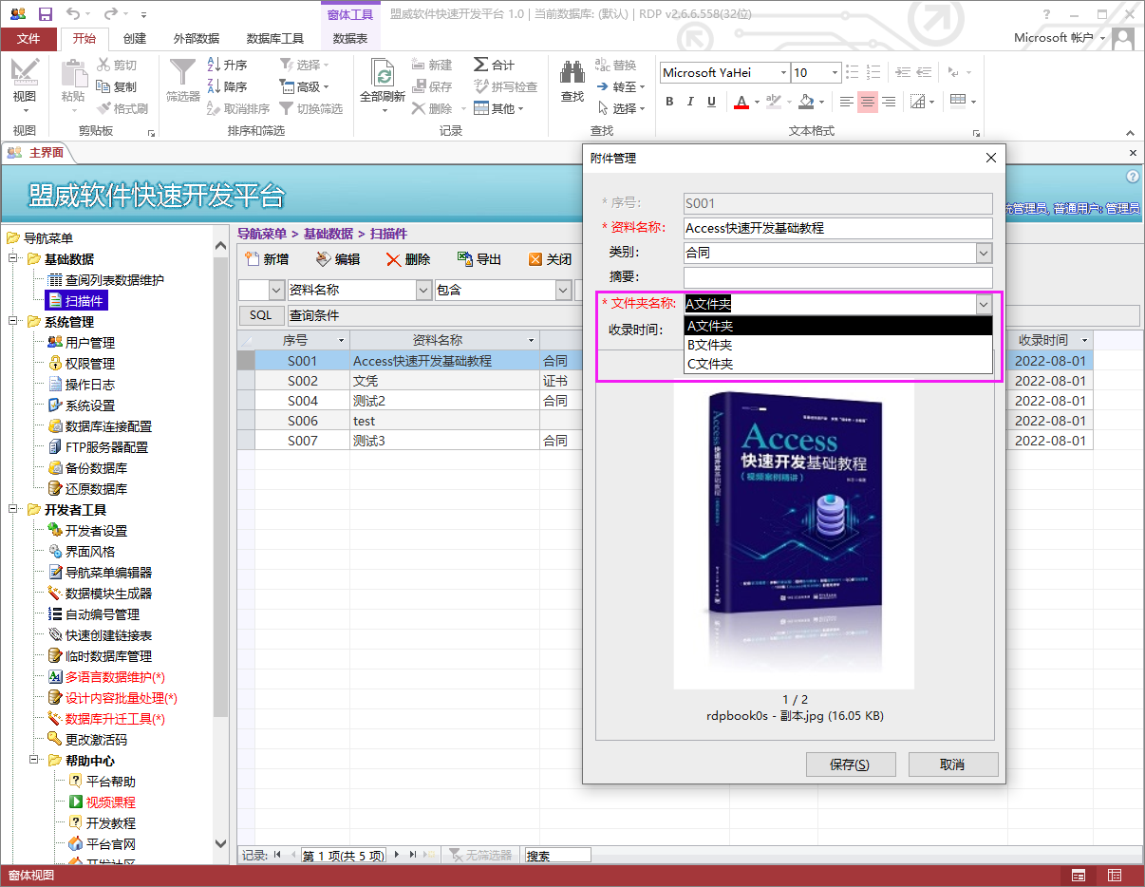Image resolution: width=1145 pixels, height=887 pixels.
Task: Sort descending with 降序
Action: (228, 86)
